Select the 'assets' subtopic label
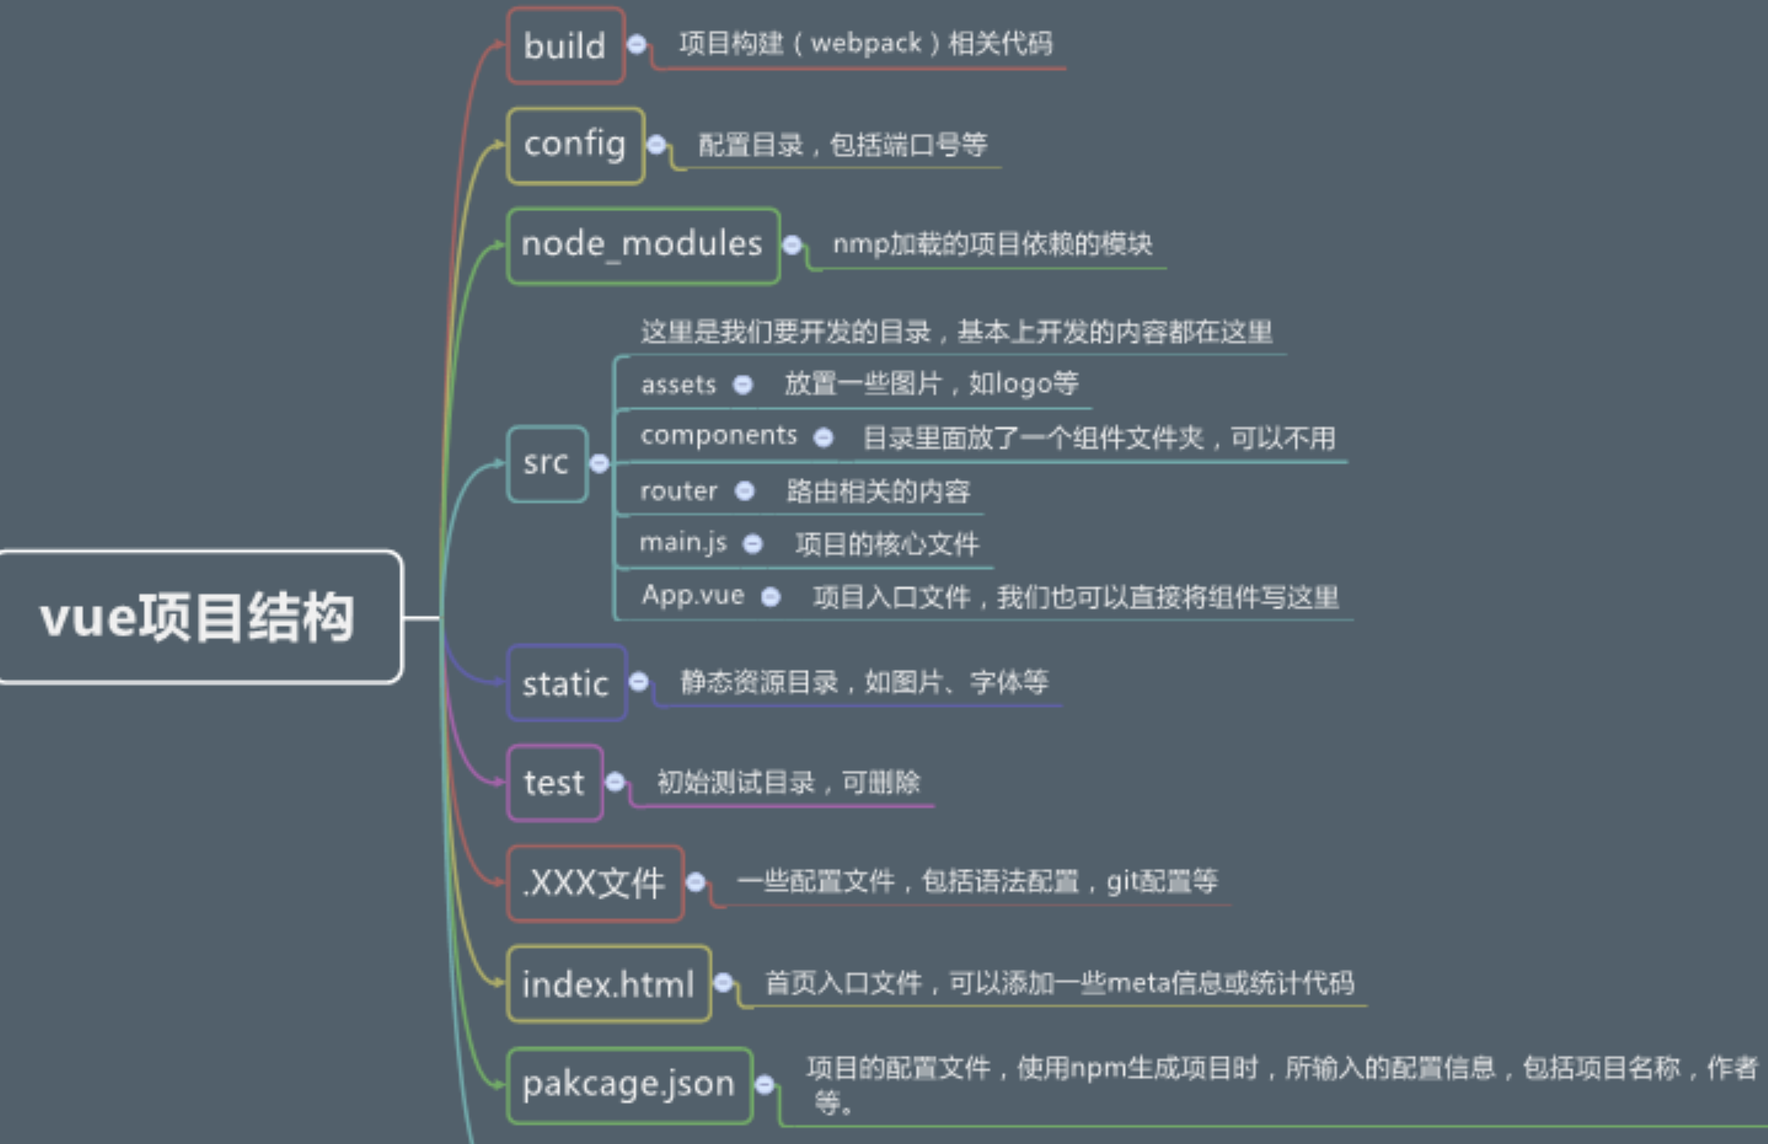The width and height of the screenshot is (1768, 1144). [679, 384]
